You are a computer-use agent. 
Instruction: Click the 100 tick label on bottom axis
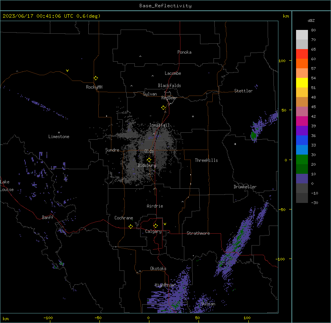(x=247, y=318)
